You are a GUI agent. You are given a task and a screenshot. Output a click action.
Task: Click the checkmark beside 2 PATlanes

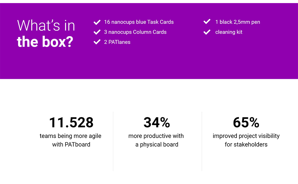97,42
